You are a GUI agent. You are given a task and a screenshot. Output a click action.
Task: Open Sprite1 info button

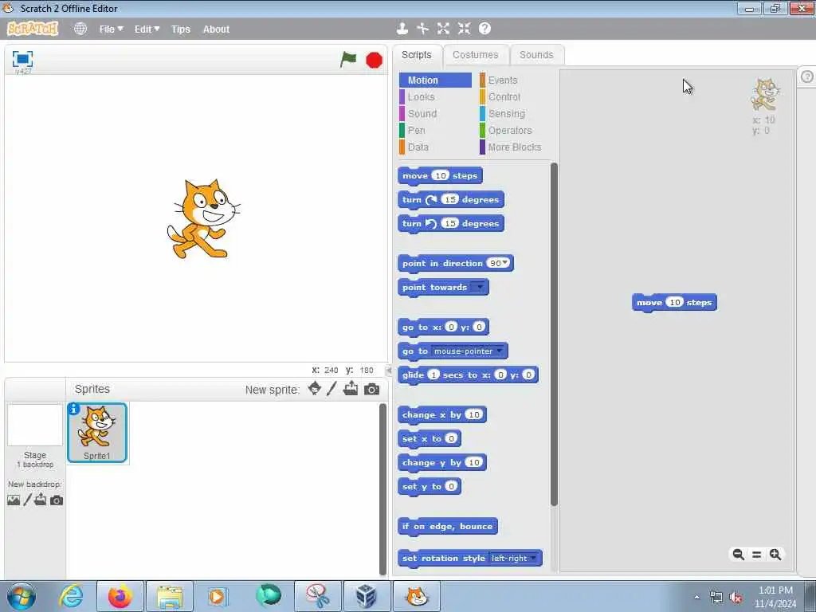point(74,409)
